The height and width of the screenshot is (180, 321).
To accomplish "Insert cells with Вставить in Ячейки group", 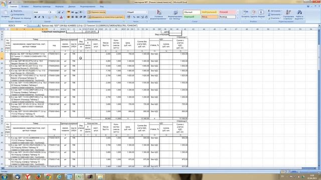I will click(x=245, y=14).
